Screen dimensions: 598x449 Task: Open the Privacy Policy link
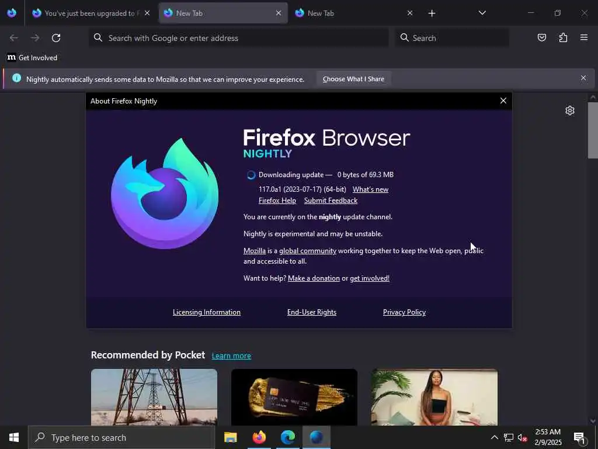point(404,312)
